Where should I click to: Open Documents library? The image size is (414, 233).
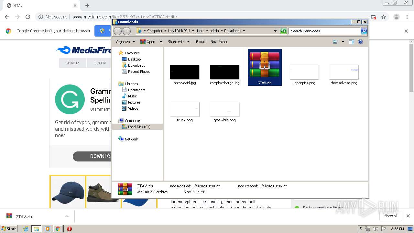136,90
